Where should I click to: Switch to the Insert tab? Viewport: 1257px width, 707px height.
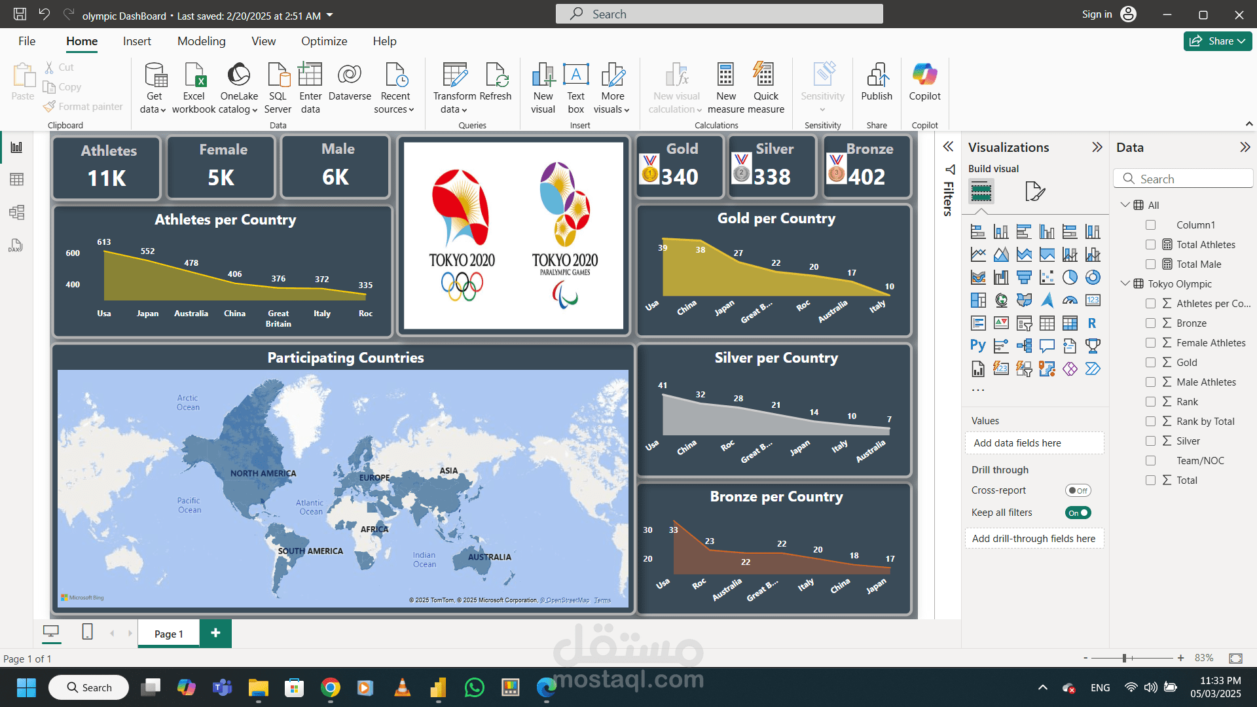[137, 41]
